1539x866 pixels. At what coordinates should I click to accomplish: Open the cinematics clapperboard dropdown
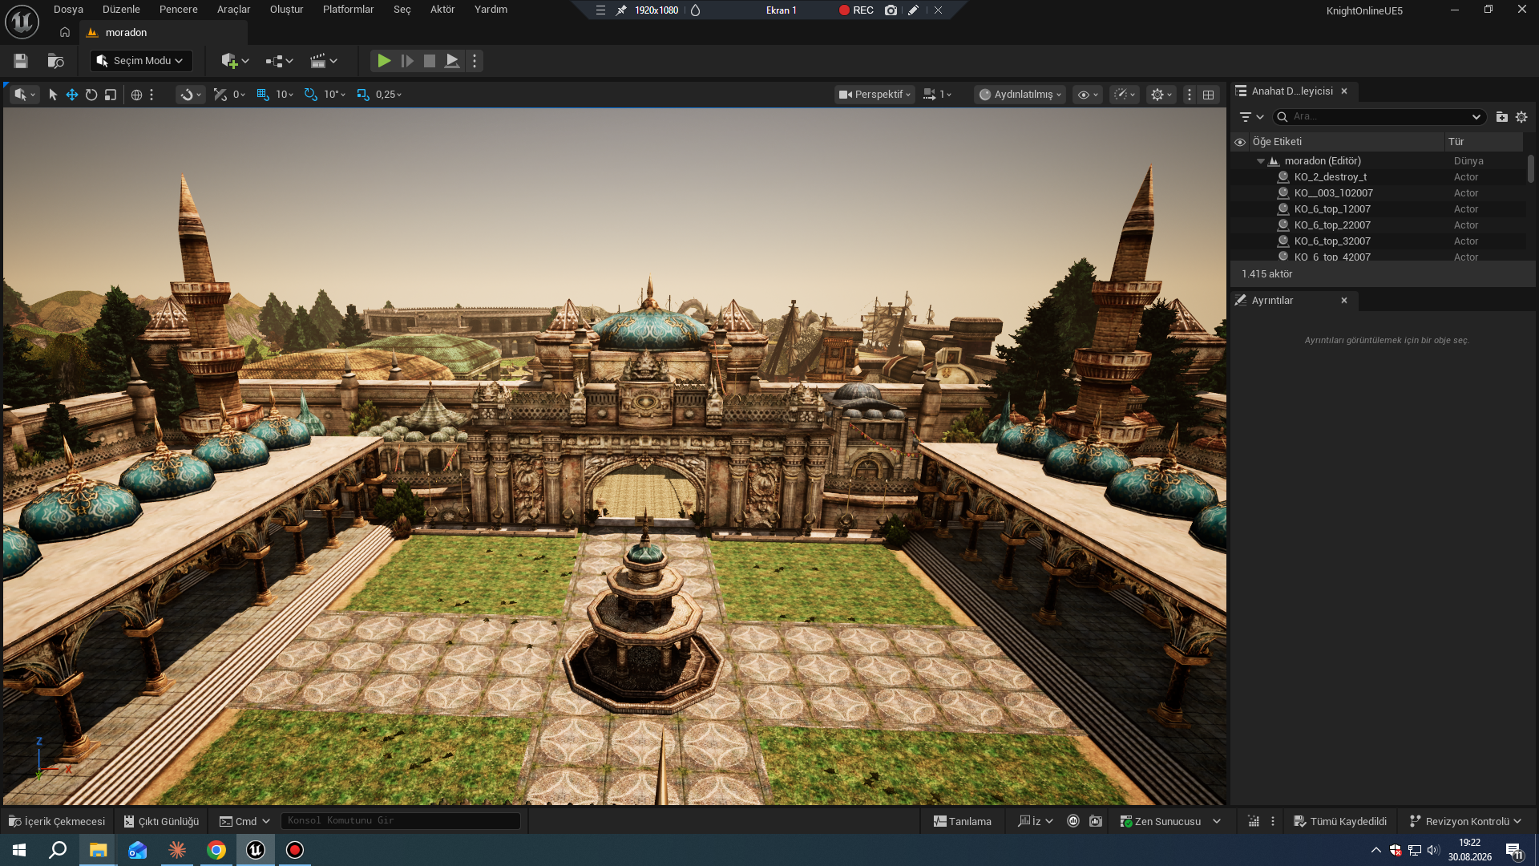(324, 61)
